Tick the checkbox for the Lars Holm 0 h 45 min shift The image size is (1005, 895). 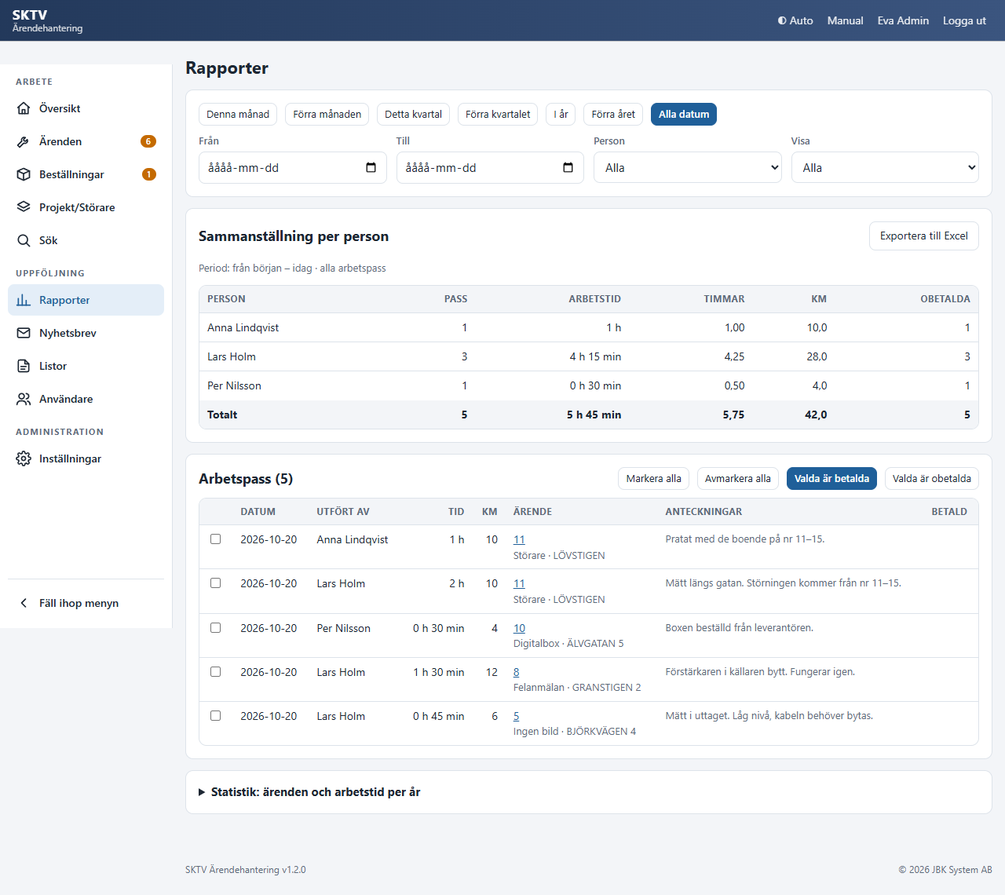pyautogui.click(x=215, y=716)
